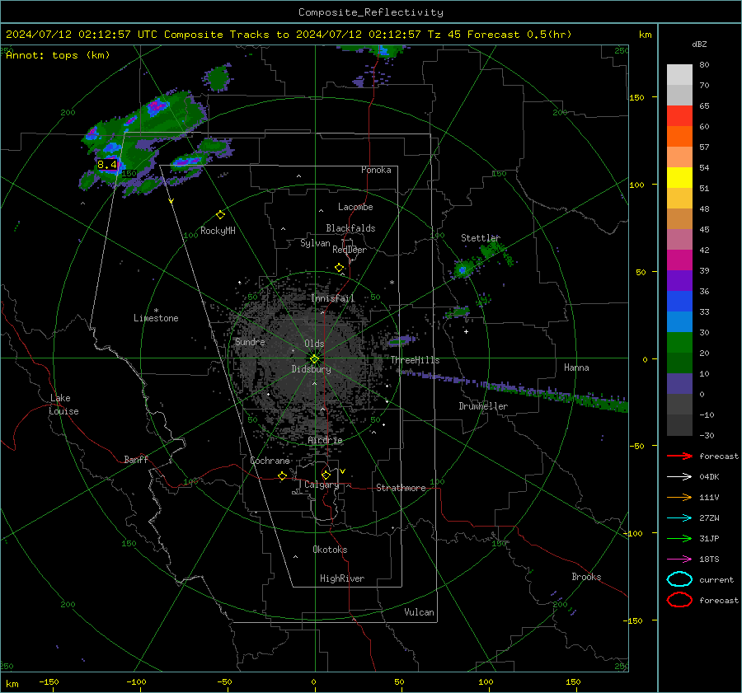Click the Didsbury town label

pos(312,369)
